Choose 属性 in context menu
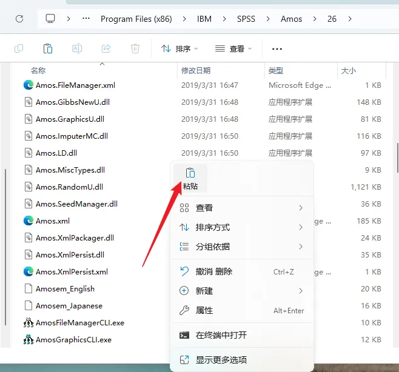 [x=242, y=310]
